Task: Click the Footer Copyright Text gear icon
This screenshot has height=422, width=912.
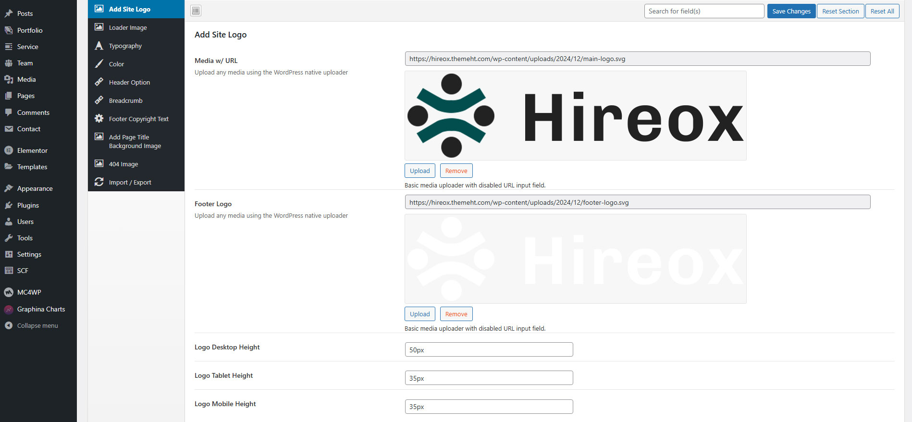Action: (99, 118)
